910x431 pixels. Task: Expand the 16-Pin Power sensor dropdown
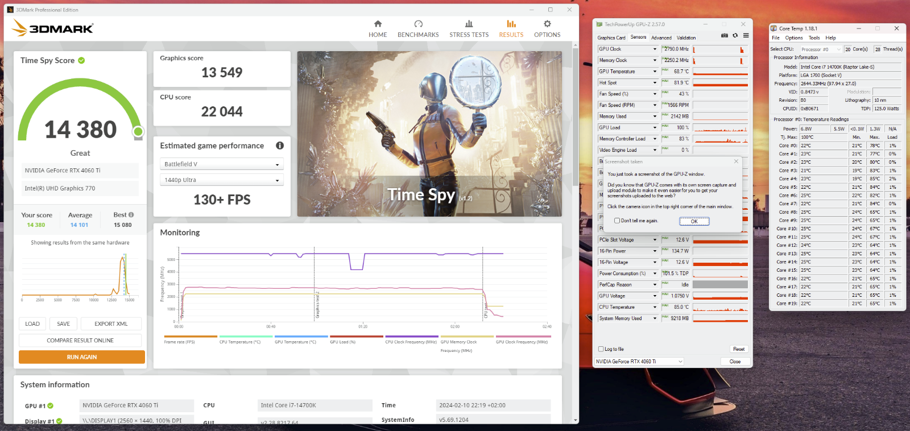pyautogui.click(x=655, y=251)
